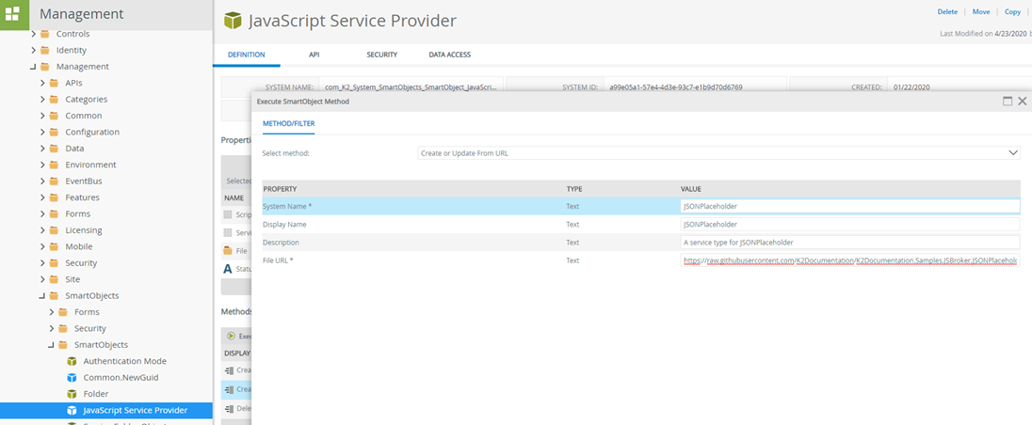Open the Security tab
This screenshot has height=425, width=1032.
pyautogui.click(x=381, y=55)
